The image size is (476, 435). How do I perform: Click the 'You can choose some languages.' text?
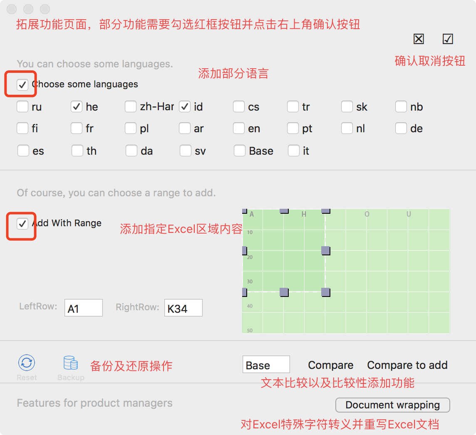95,64
